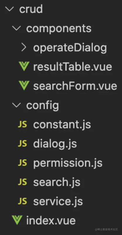Image resolution: width=122 pixels, height=235 pixels.
Task: Select constant.js in the config folder
Action: (x=62, y=125)
